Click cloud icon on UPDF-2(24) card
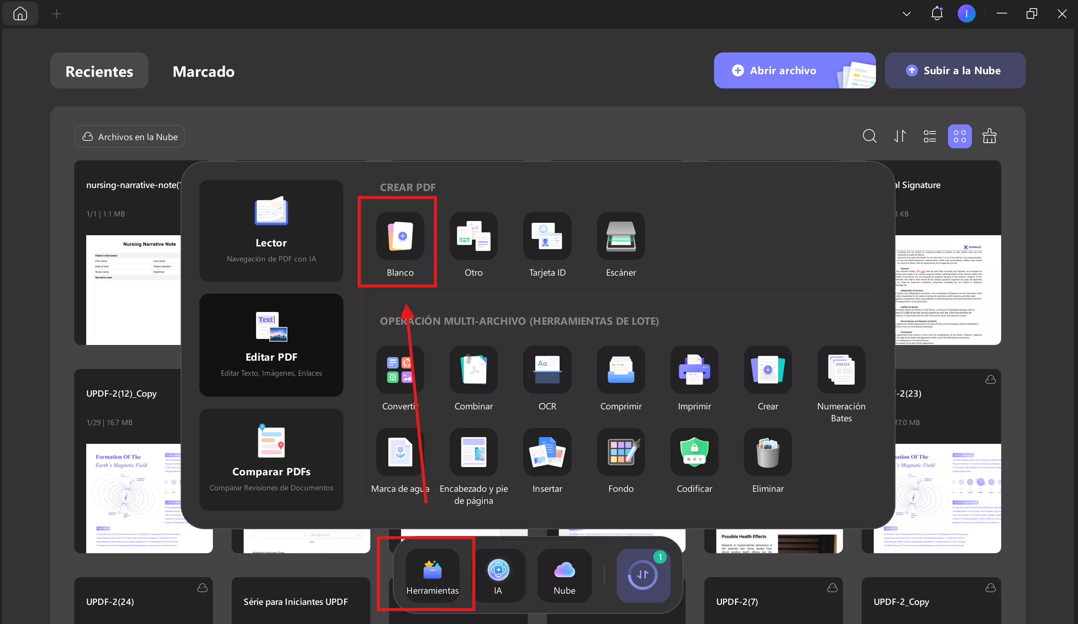 (202, 588)
